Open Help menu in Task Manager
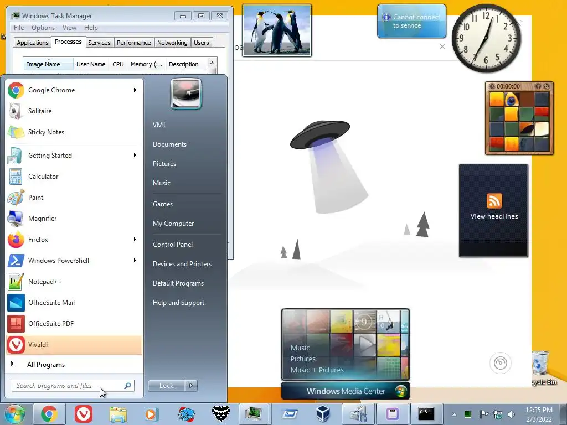This screenshot has width=567, height=425. coord(91,28)
